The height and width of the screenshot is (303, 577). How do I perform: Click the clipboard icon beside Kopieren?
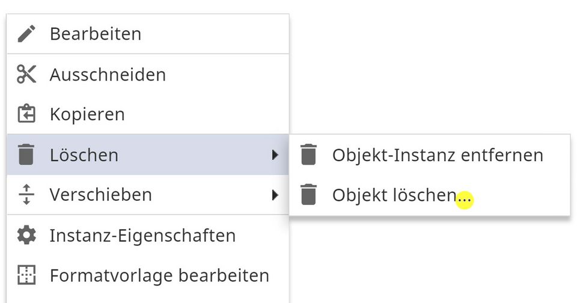[26, 114]
